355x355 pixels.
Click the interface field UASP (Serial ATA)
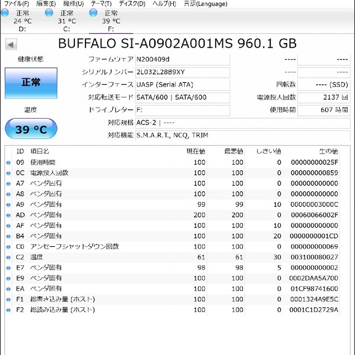coord(182,85)
